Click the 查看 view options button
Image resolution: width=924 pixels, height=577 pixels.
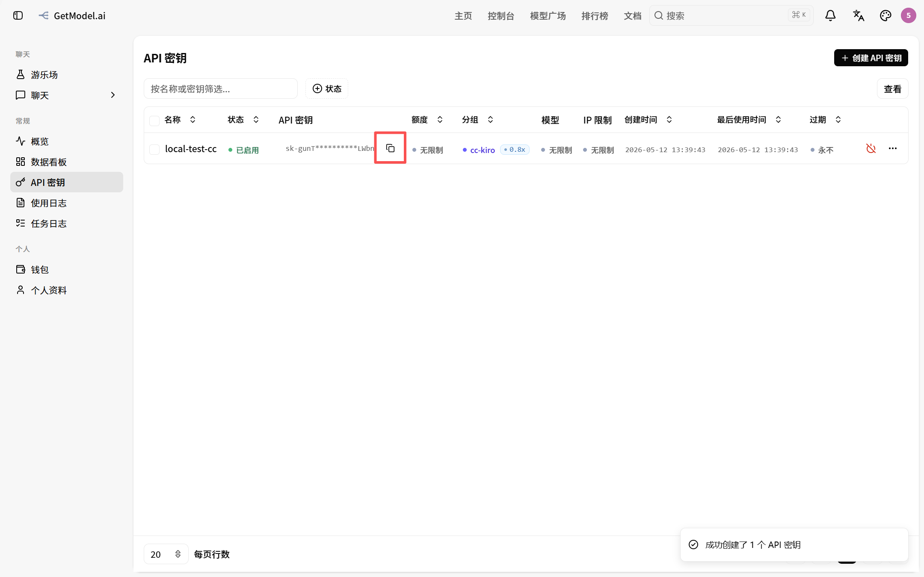892,89
